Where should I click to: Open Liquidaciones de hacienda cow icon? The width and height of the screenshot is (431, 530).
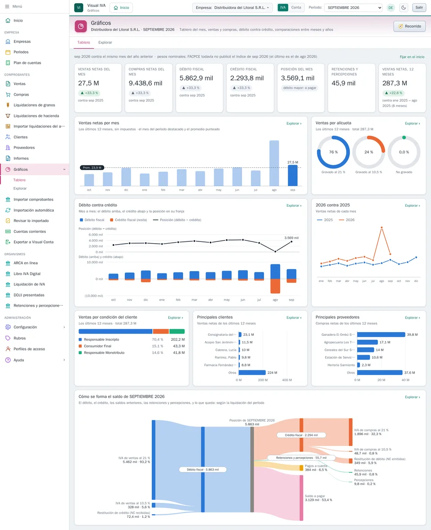point(8,116)
